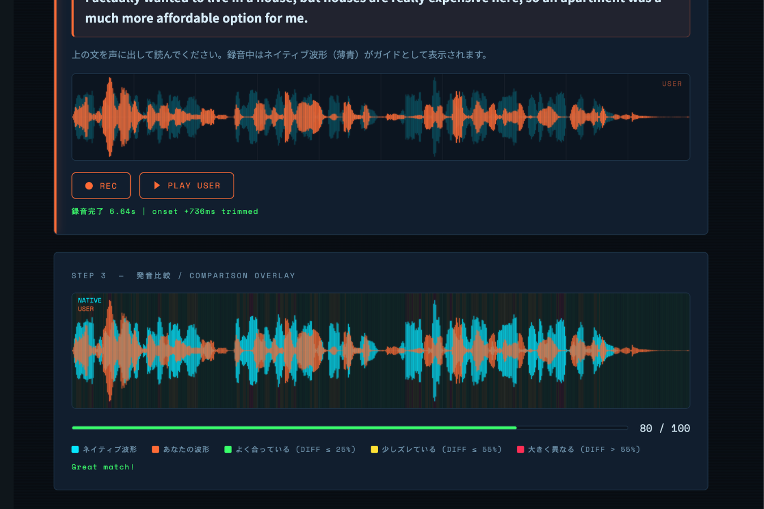Click the green score progress bar
This screenshot has height=509, width=764.
coord(294,428)
